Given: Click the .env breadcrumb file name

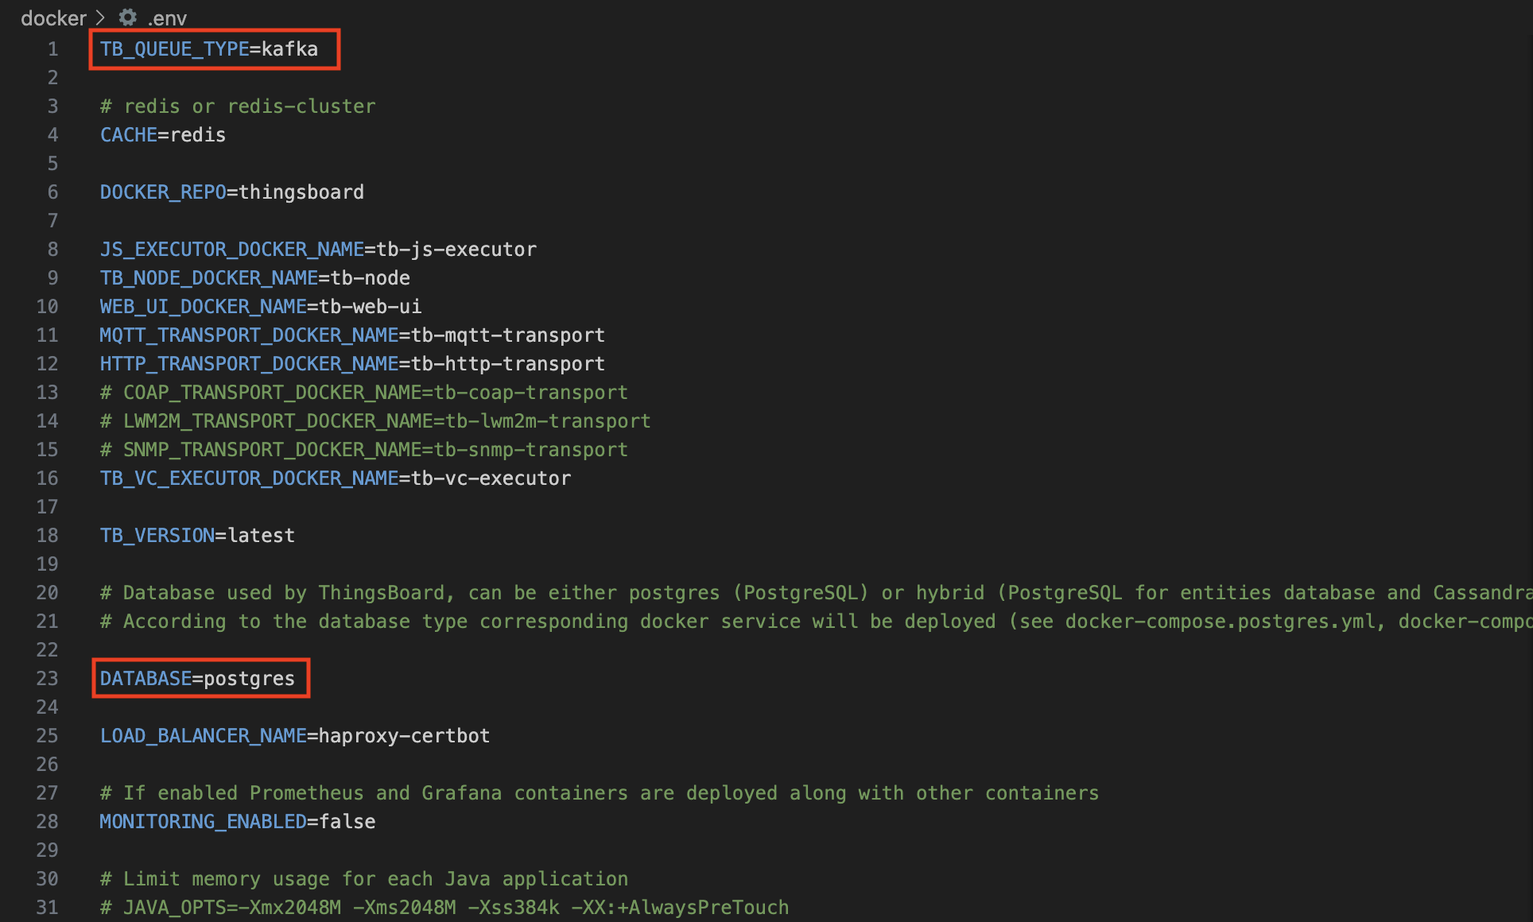Looking at the screenshot, I should click(x=167, y=18).
